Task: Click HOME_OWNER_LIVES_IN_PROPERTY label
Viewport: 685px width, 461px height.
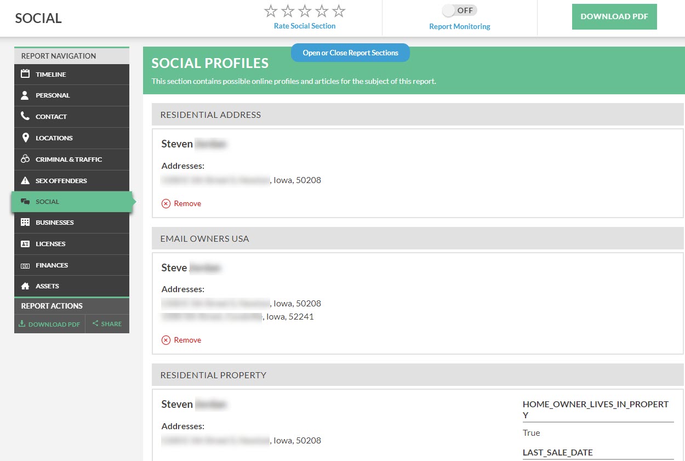Action: pos(596,409)
